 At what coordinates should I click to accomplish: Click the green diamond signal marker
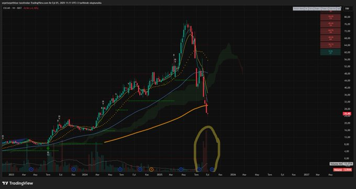pyautogui.click(x=48, y=148)
